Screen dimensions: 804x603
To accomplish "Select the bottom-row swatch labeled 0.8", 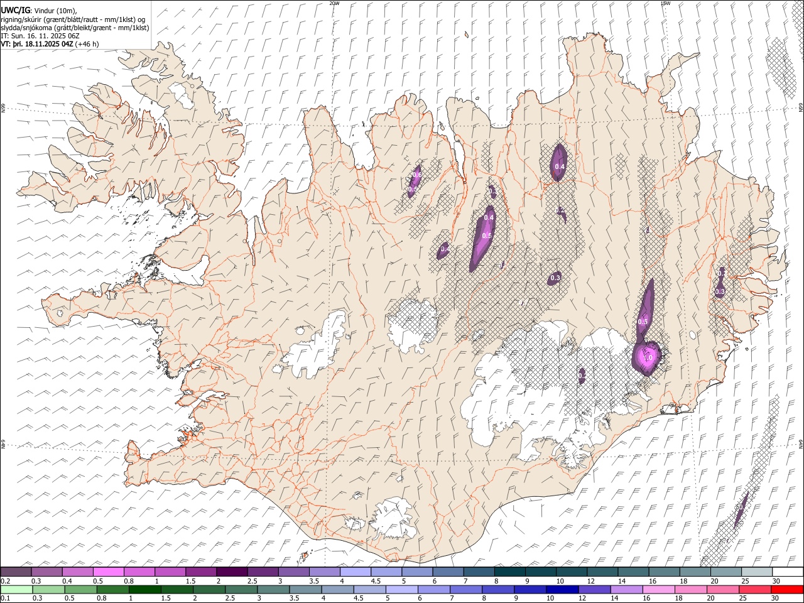I will click(x=113, y=589).
